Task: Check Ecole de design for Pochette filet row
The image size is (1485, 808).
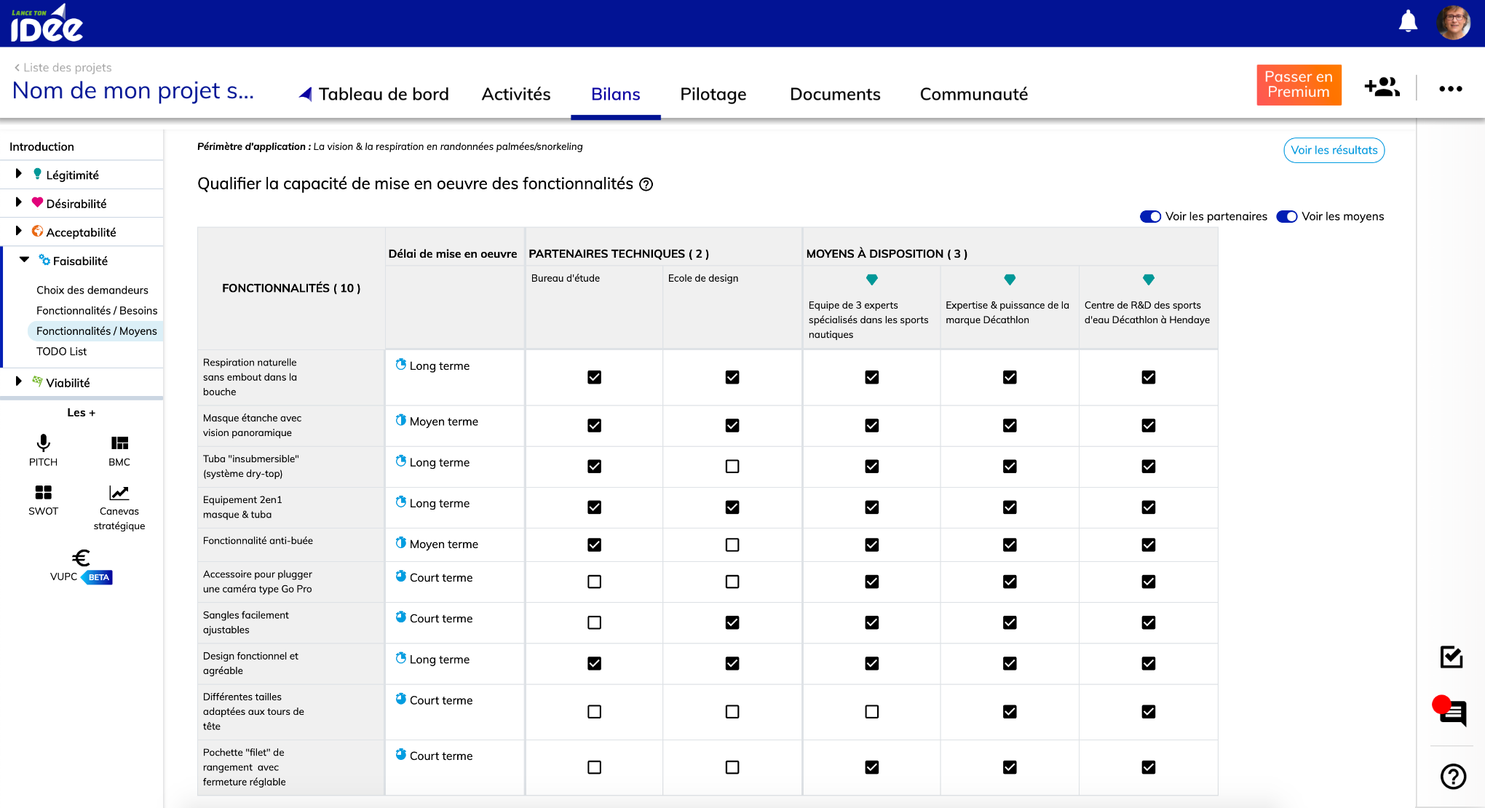Action: tap(732, 767)
